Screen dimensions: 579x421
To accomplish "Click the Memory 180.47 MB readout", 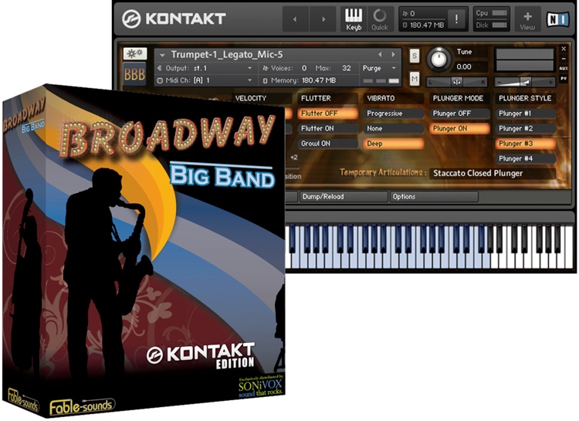I will [x=319, y=80].
